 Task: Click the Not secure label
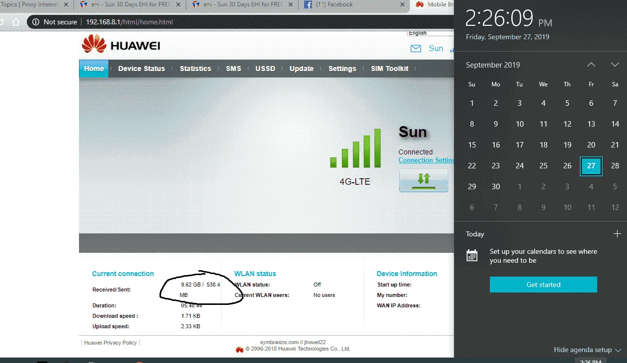(60, 22)
